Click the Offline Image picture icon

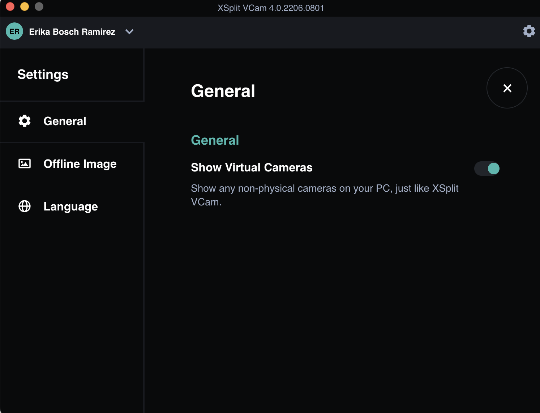[25, 163]
